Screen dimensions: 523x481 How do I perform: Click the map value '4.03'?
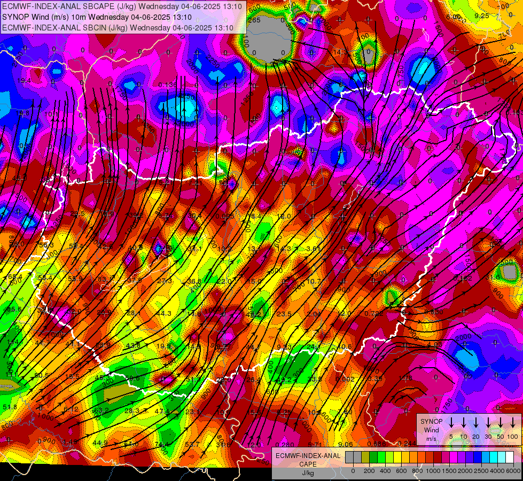click(x=435, y=344)
